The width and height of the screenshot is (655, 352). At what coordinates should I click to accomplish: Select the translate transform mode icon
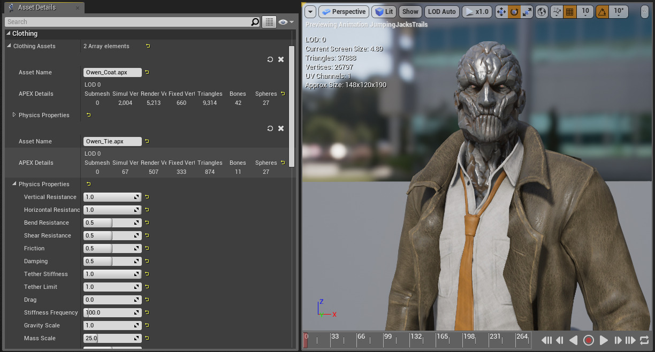[x=501, y=12]
